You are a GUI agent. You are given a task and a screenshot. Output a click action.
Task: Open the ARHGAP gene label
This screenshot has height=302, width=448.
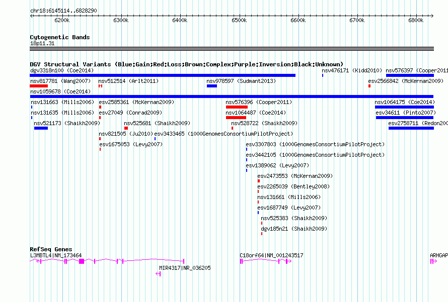(x=439, y=255)
